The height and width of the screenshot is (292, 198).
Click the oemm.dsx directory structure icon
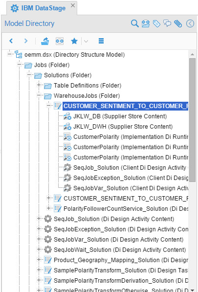tap(19, 55)
